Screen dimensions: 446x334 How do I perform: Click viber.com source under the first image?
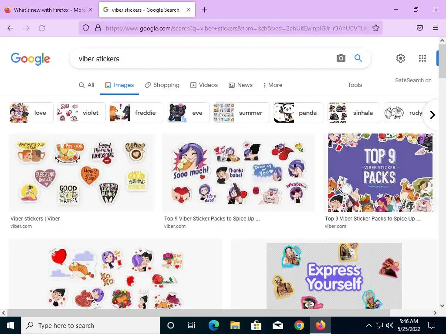(x=21, y=226)
